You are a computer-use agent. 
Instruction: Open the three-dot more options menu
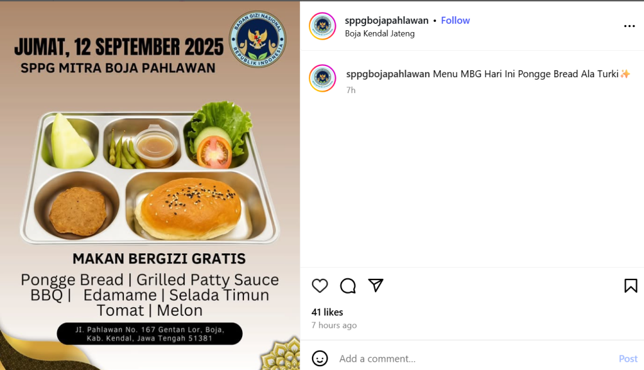(629, 26)
